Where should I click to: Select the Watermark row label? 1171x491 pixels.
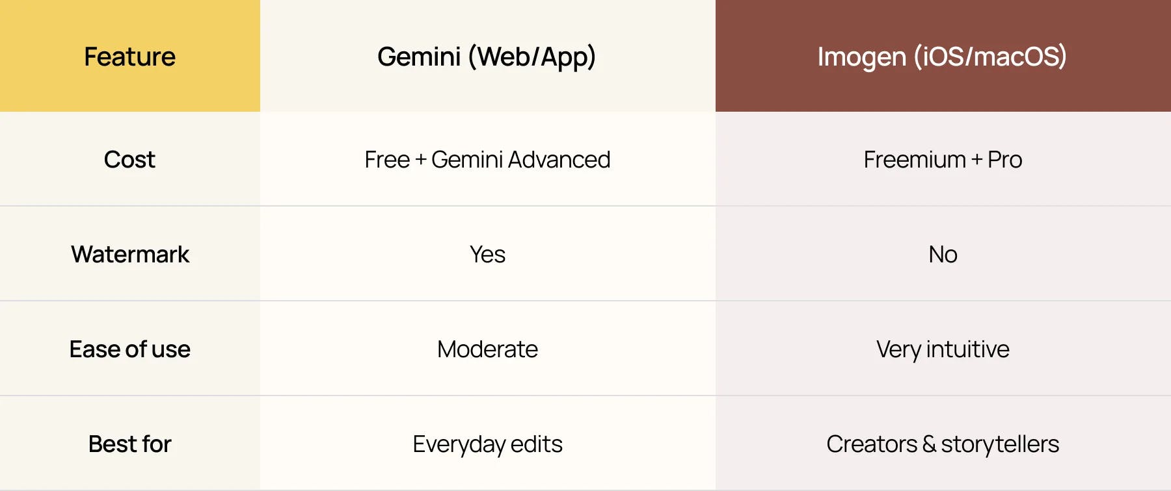(130, 255)
